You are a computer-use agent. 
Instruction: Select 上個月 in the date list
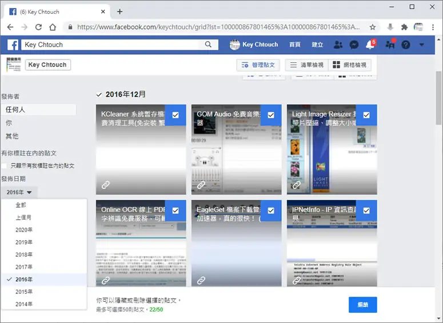click(23, 217)
